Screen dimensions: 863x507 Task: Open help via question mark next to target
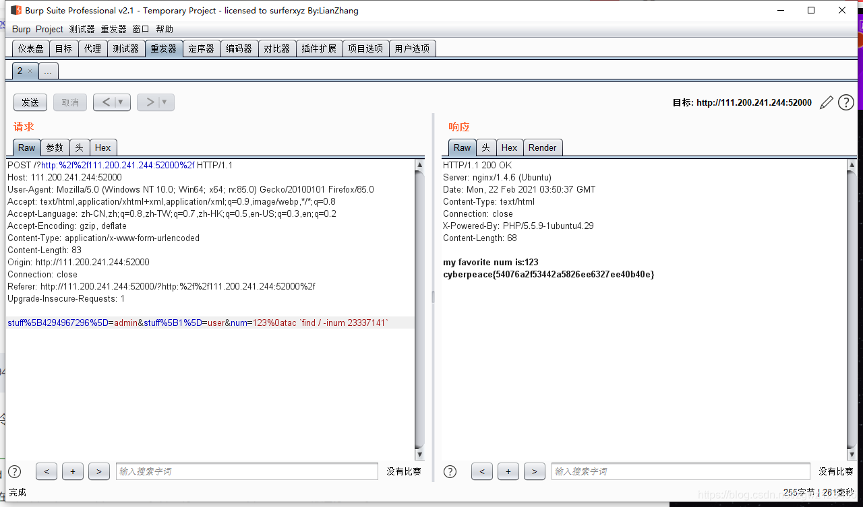845,102
